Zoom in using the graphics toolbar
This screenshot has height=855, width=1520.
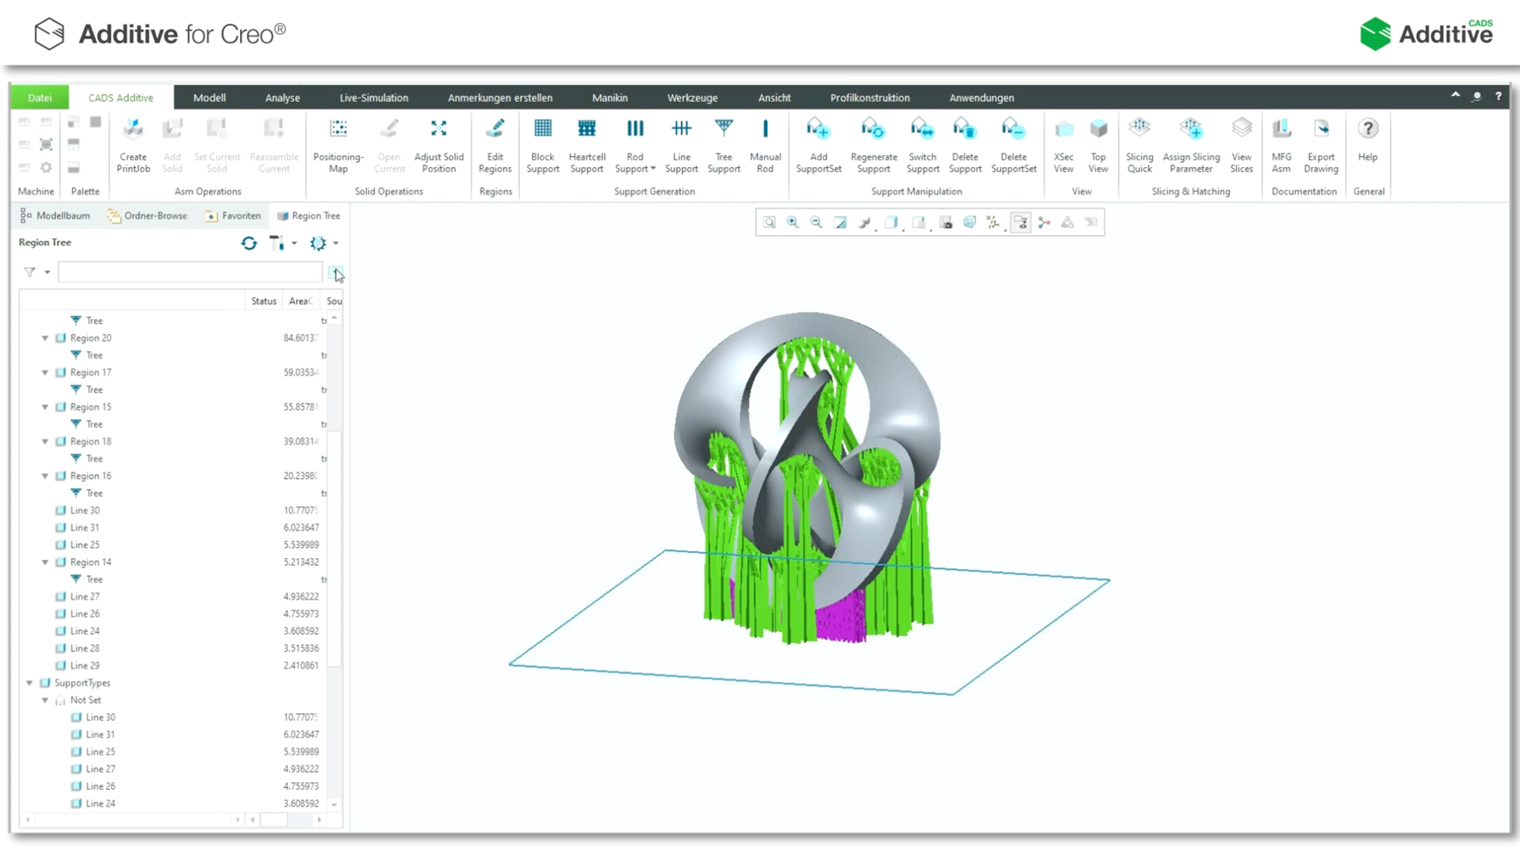click(793, 222)
